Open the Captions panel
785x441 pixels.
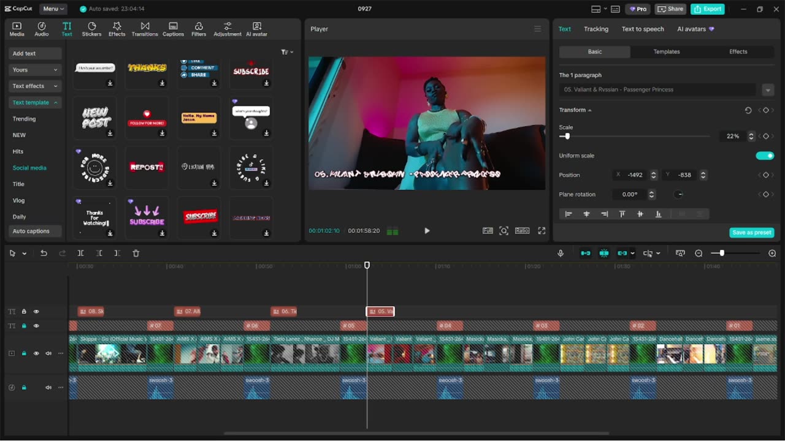[173, 29]
